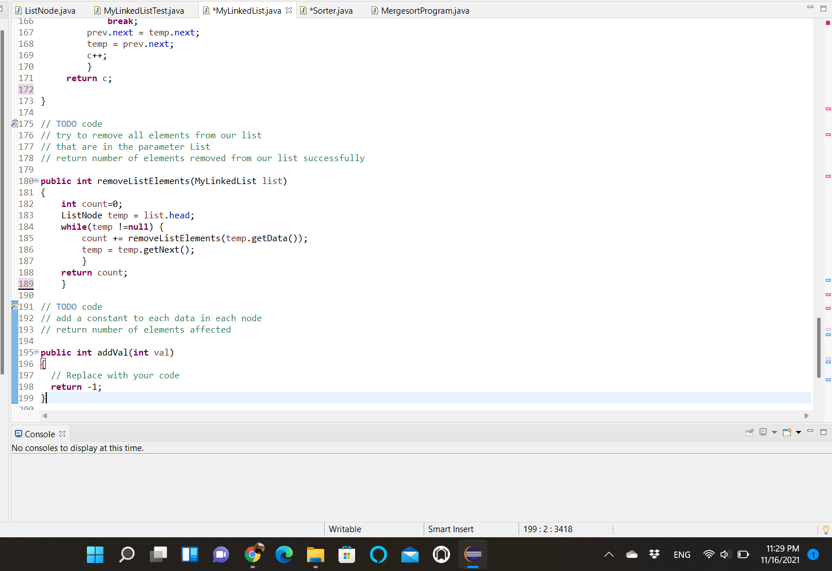Open the Mail app from taskbar
The width and height of the screenshot is (832, 571).
pos(410,554)
